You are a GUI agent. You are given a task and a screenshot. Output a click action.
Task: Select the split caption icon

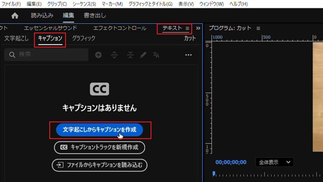114,55
